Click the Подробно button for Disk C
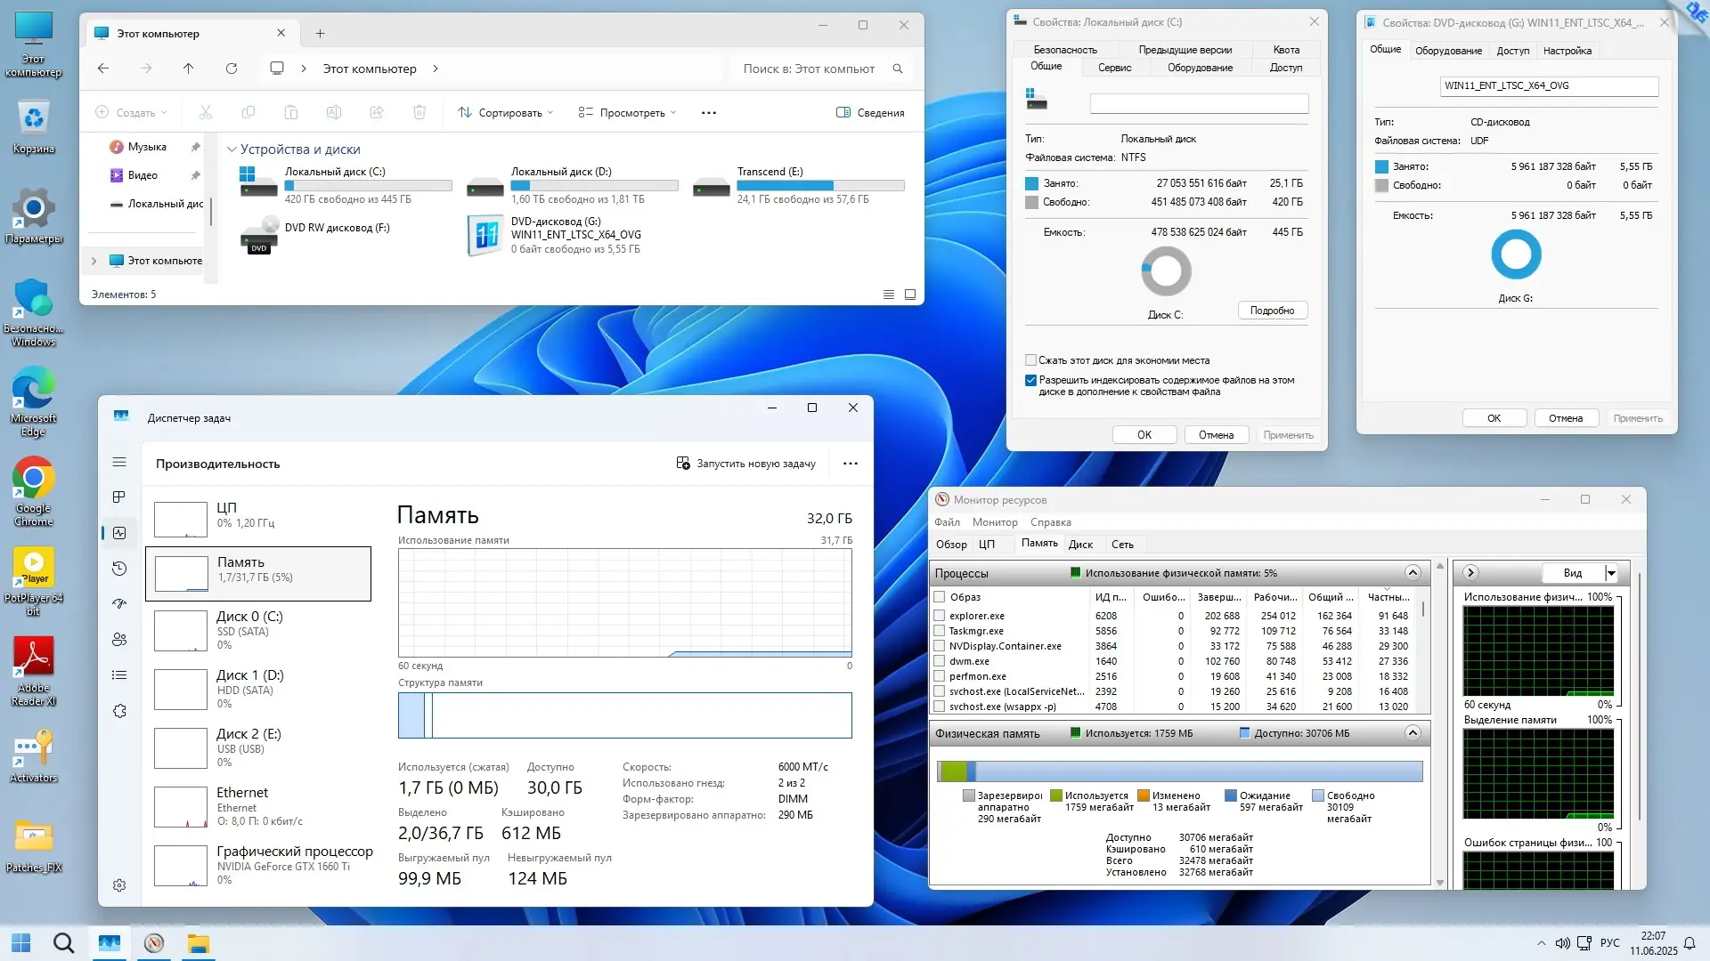This screenshot has height=961, width=1710. point(1272,311)
